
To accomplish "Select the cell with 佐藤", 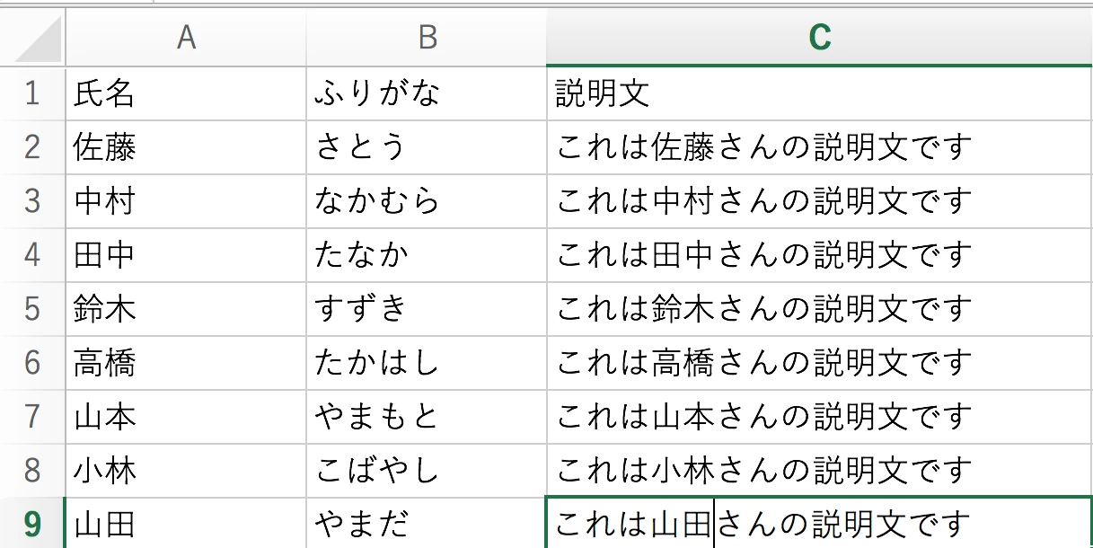I will 186,147.
